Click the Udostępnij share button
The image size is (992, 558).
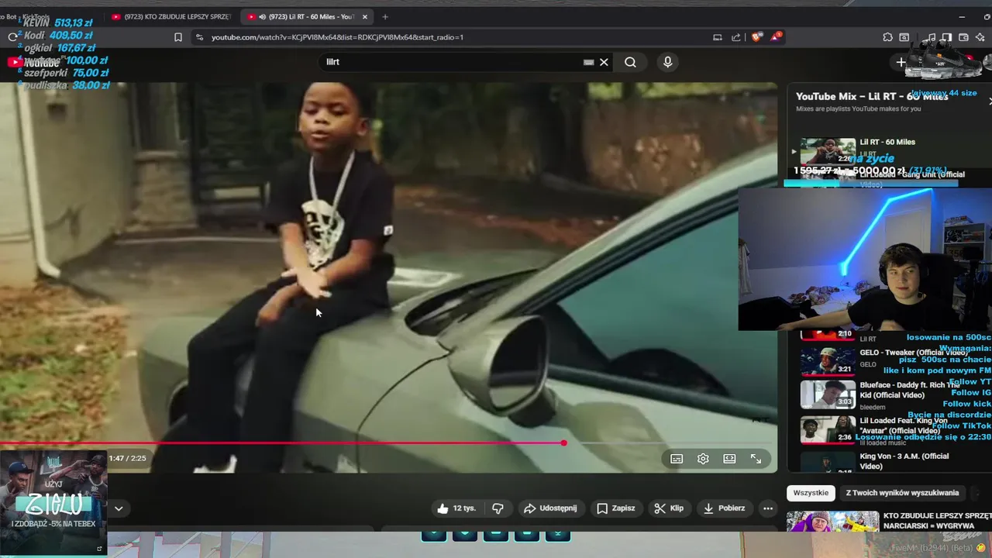coord(550,508)
